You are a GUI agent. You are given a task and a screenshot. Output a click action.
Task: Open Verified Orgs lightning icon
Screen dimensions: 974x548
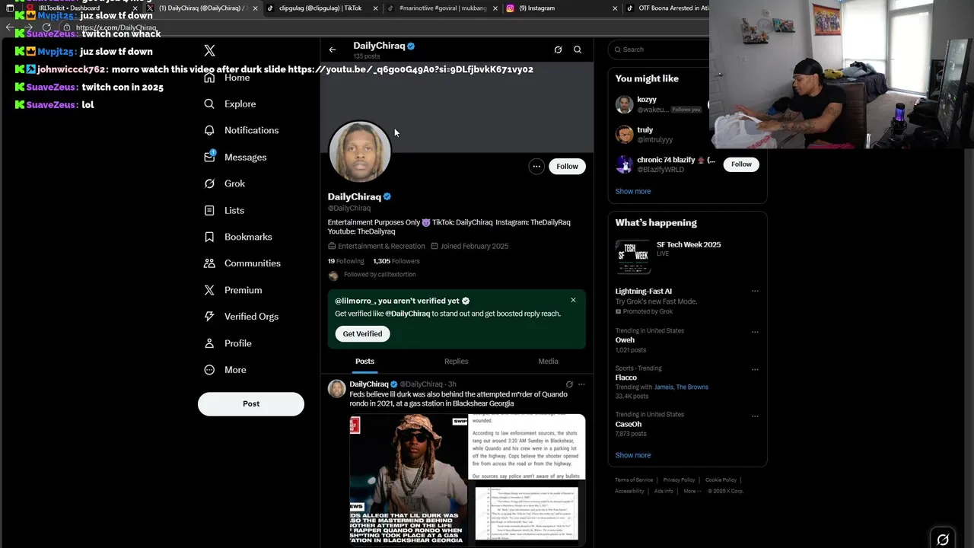209,317
